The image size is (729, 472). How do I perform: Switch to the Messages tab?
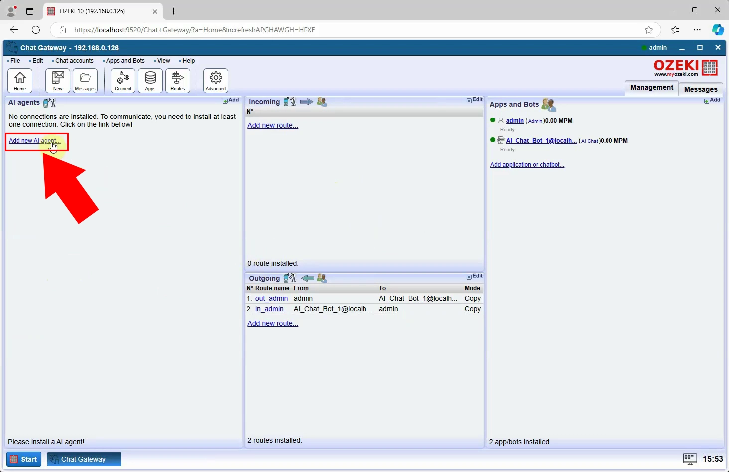[x=701, y=89]
